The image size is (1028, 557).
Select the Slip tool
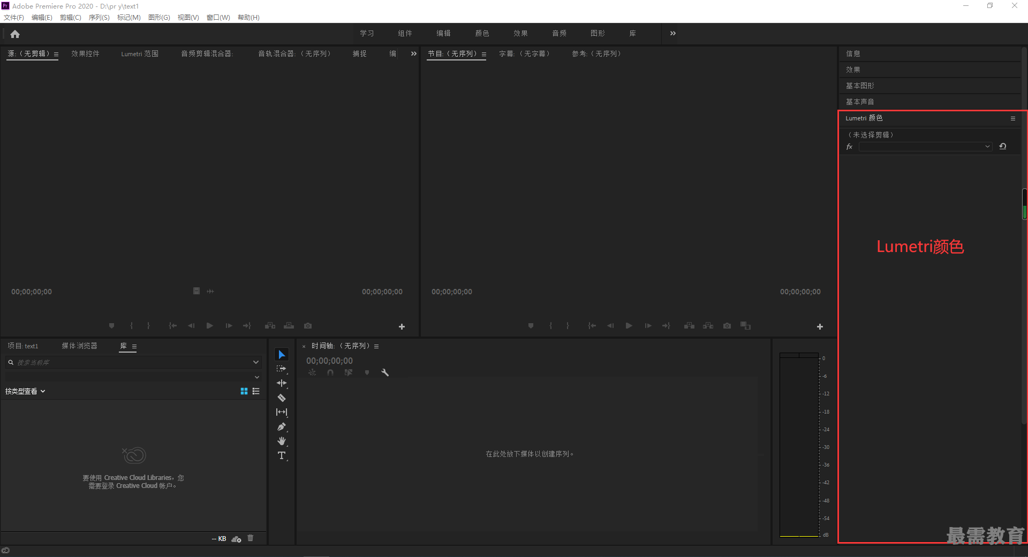[282, 412]
